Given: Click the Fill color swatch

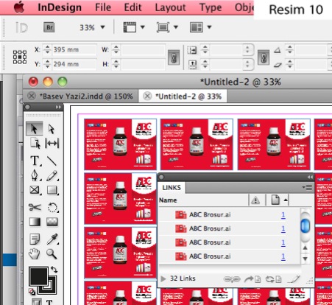Looking at the screenshot, I should pyautogui.click(x=38, y=276).
